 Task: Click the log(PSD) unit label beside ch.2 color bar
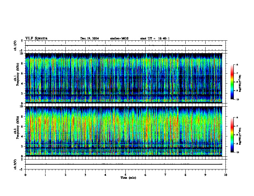click(x=240, y=136)
